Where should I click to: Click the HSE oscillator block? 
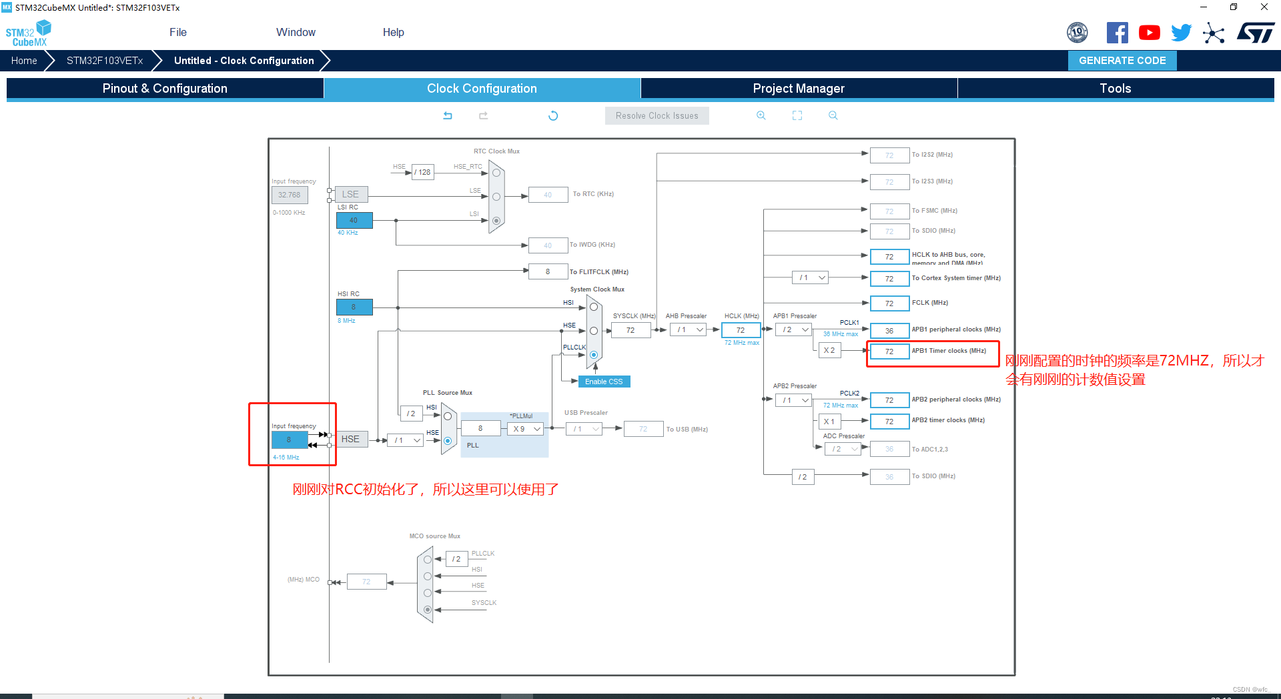click(x=350, y=440)
